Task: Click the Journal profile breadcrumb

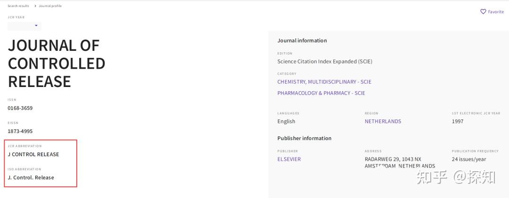Action: pyautogui.click(x=50, y=6)
